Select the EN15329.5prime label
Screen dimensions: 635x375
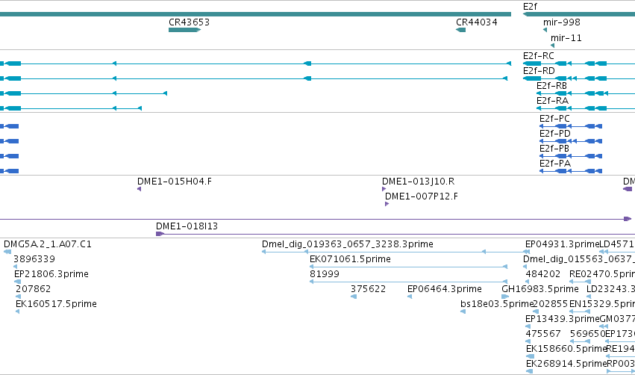point(601,303)
